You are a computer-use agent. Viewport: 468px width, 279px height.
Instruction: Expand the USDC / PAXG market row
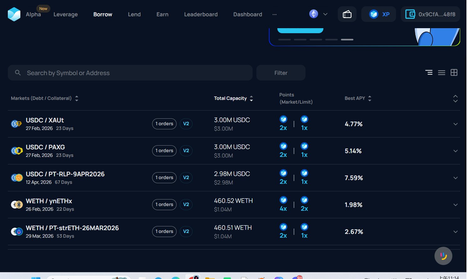pos(455,151)
